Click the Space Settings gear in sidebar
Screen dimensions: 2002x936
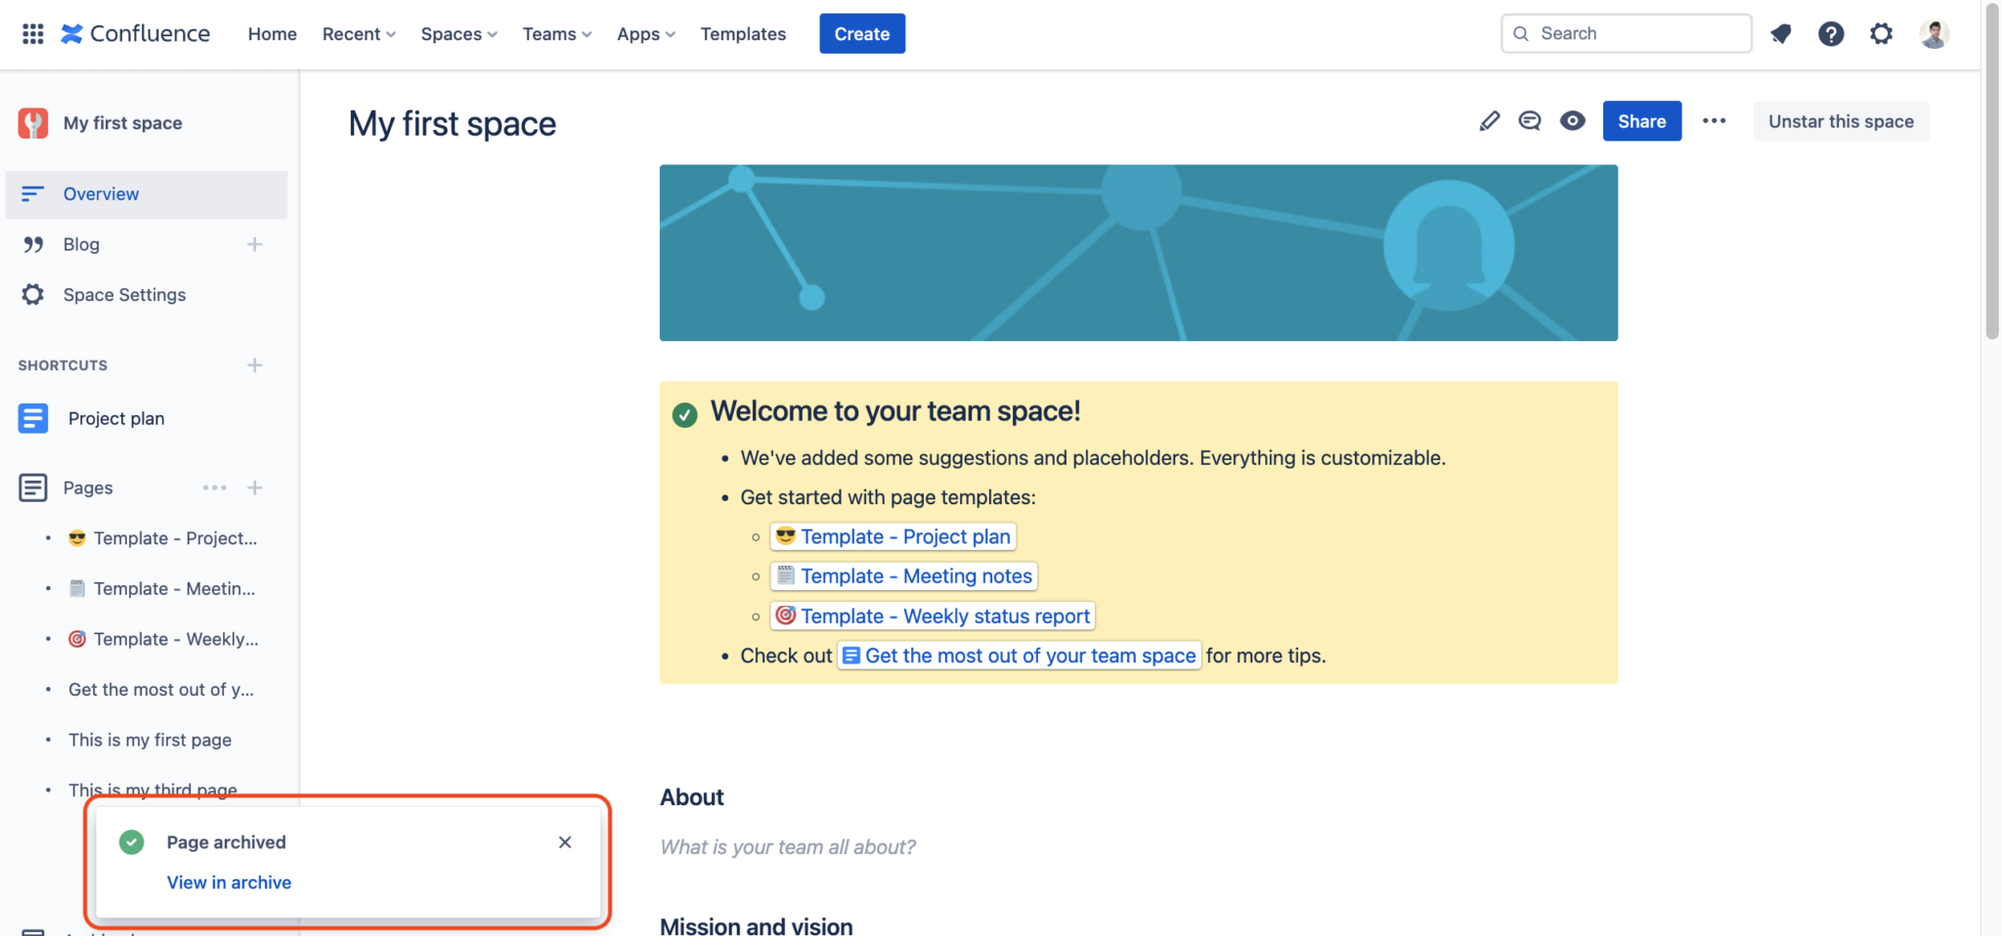tap(32, 294)
